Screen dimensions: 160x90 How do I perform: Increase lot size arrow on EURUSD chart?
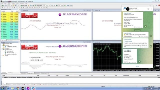[33, 14]
